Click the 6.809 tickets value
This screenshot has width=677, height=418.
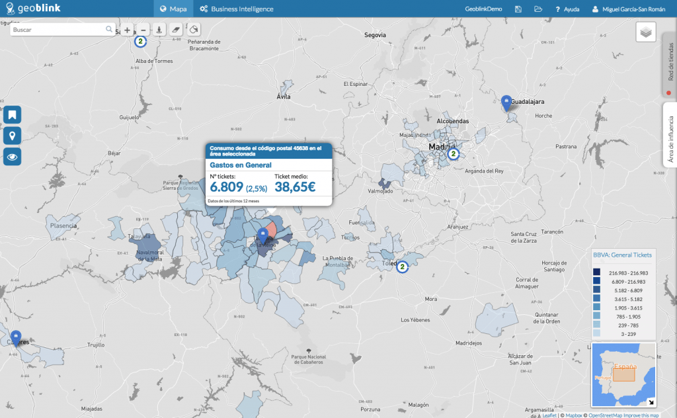pyautogui.click(x=227, y=187)
